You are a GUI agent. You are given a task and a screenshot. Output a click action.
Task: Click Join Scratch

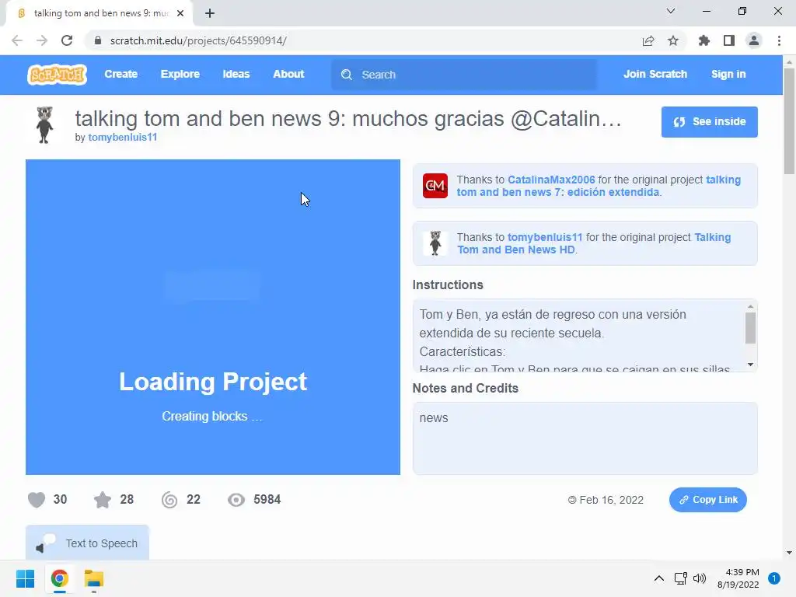pyautogui.click(x=655, y=74)
